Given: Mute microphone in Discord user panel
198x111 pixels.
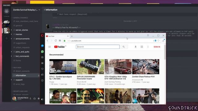Looking at the screenshot, I should [30, 99].
